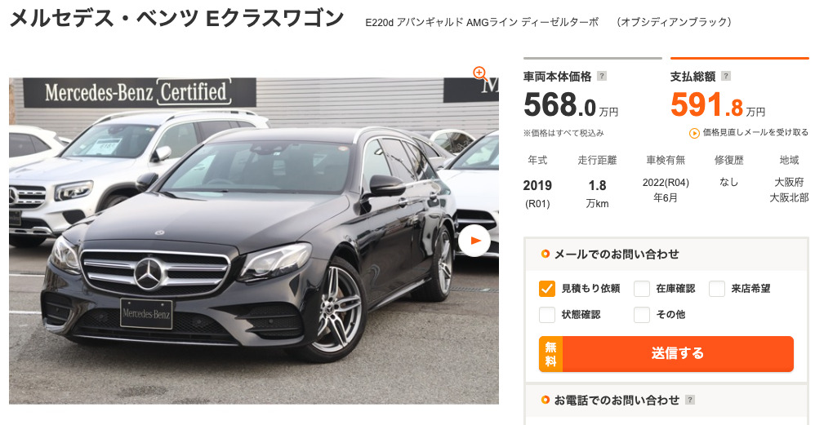Click help icon beside お電話でのお問い合わせ
The height and width of the screenshot is (425, 815).
coord(690,400)
